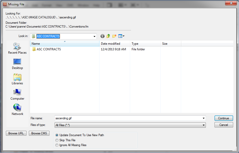Viewport: 239px width, 153px height.
Task: Go back to the previous folder
Action: pos(102,36)
